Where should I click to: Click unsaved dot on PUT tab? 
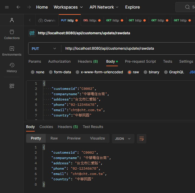(x=77, y=20)
